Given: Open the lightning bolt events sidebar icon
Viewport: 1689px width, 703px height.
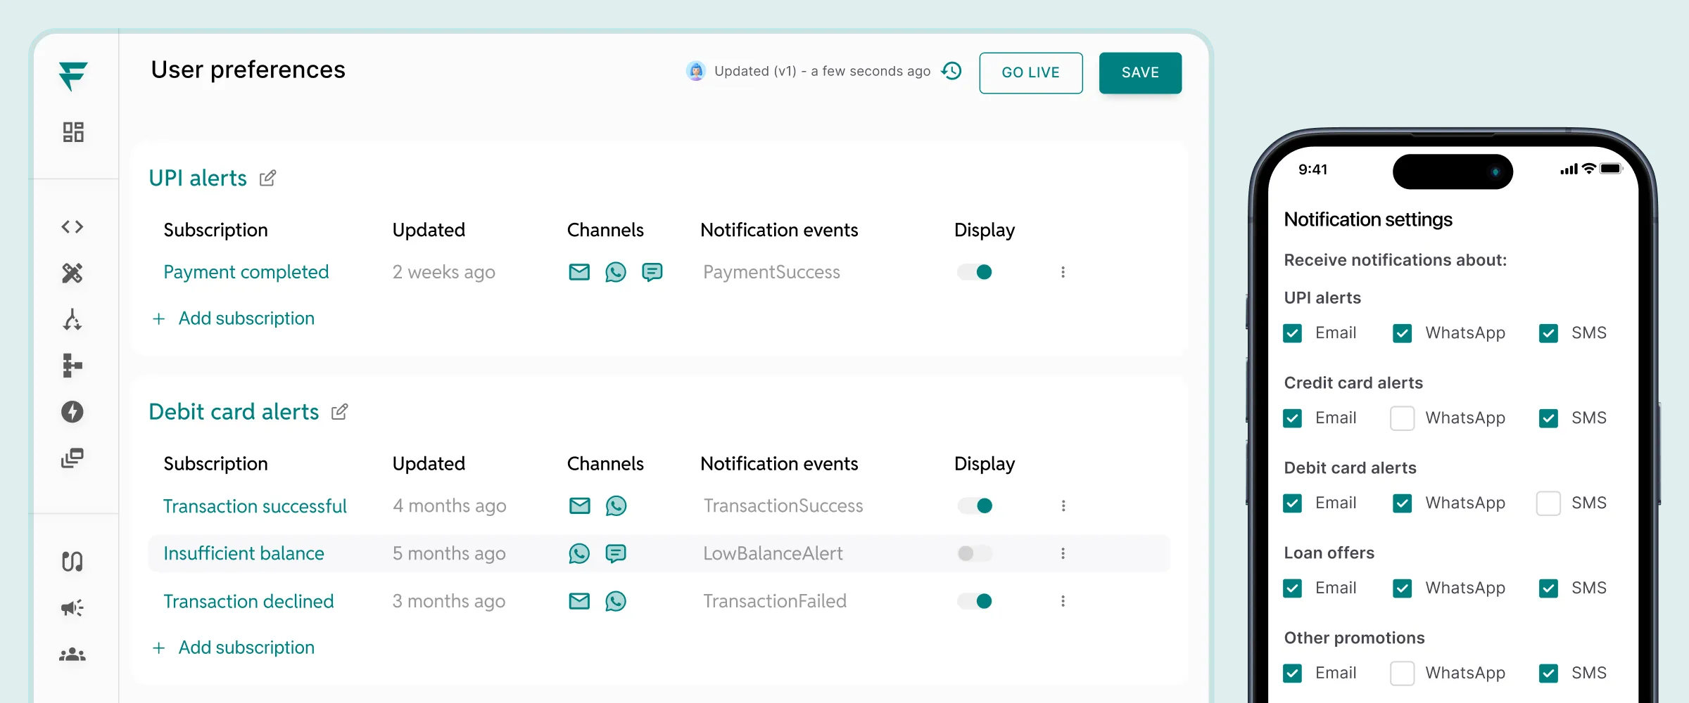Looking at the screenshot, I should (72, 412).
